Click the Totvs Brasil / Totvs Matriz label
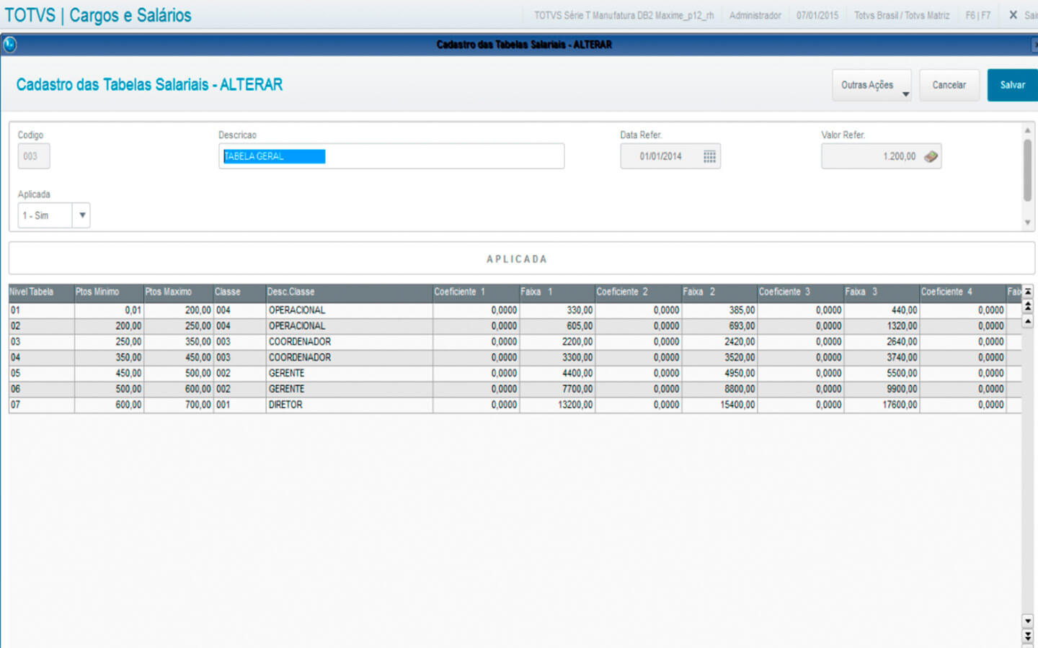This screenshot has height=648, width=1038. 901,15
